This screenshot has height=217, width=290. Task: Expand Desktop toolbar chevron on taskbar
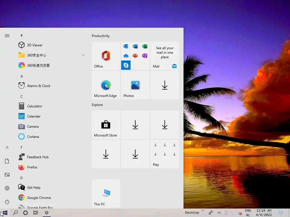(x=203, y=210)
